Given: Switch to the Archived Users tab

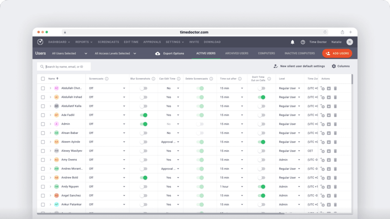Looking at the screenshot, I should pyautogui.click(x=237, y=54).
